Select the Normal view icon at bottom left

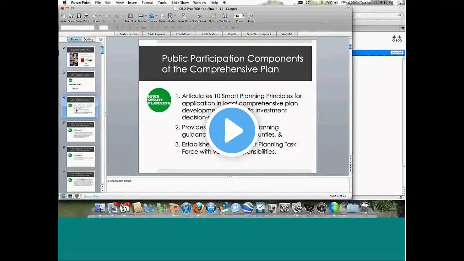(x=63, y=196)
